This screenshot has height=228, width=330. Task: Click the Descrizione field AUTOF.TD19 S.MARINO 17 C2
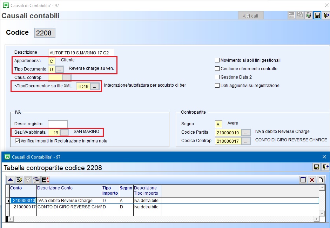click(81, 53)
